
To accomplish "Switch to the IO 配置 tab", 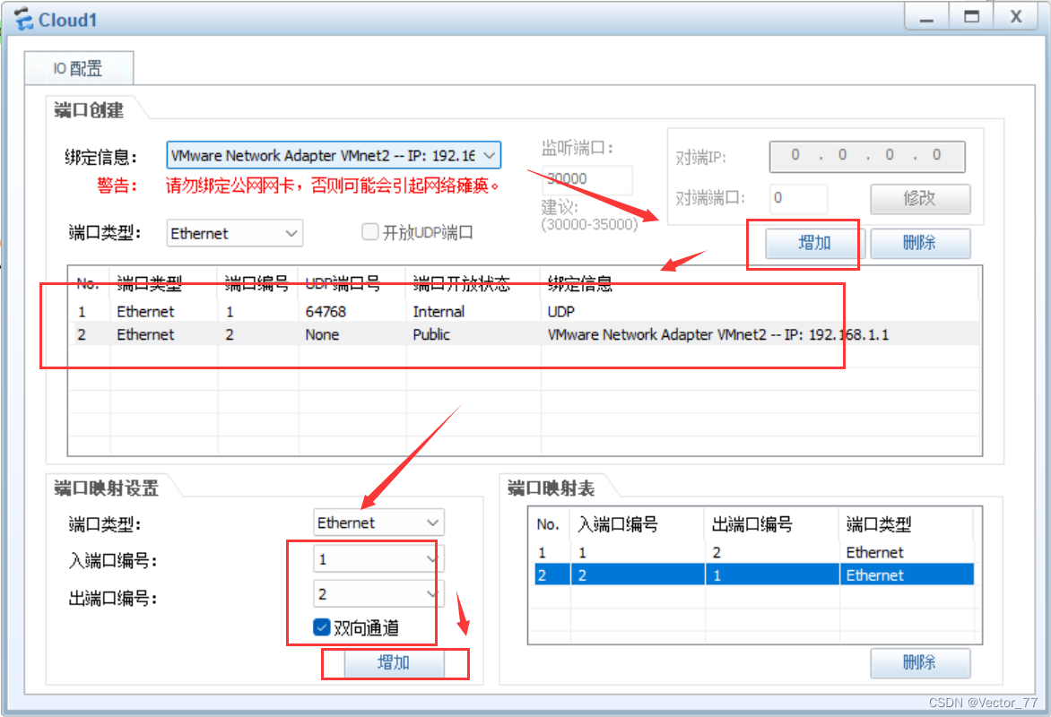I will (x=78, y=68).
